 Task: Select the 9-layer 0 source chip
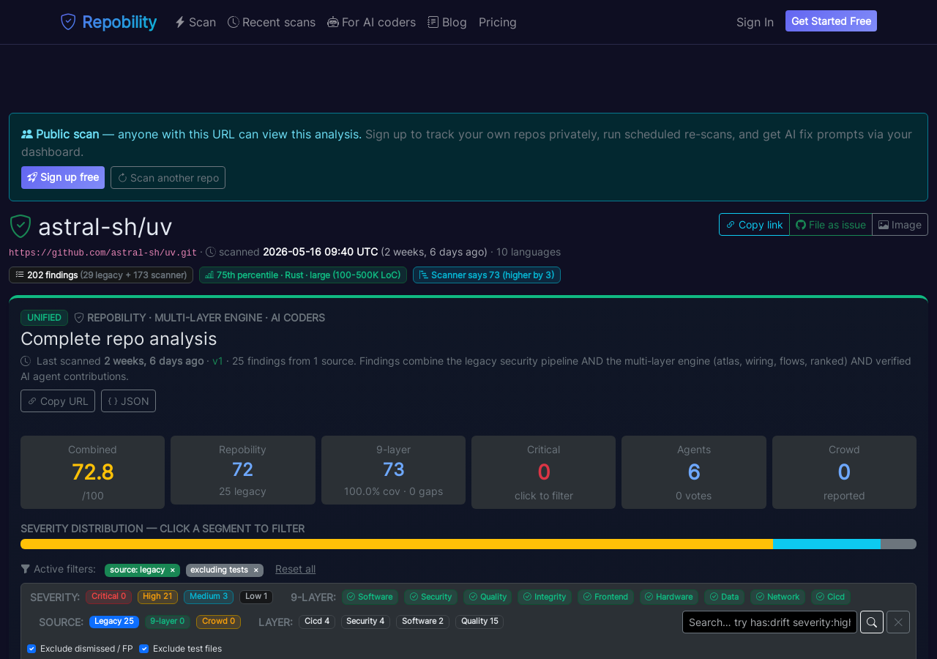coord(168,622)
